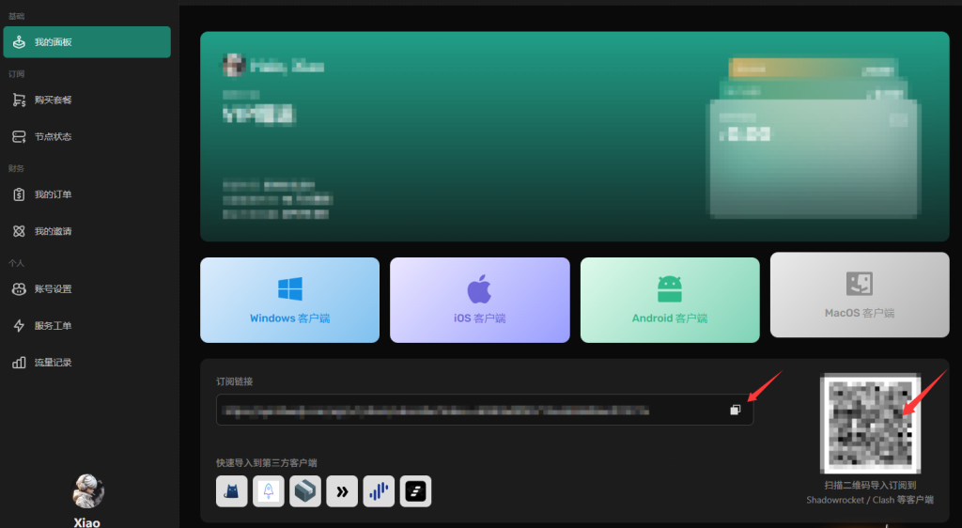Open the MacOS 客户端 download card

(x=860, y=295)
